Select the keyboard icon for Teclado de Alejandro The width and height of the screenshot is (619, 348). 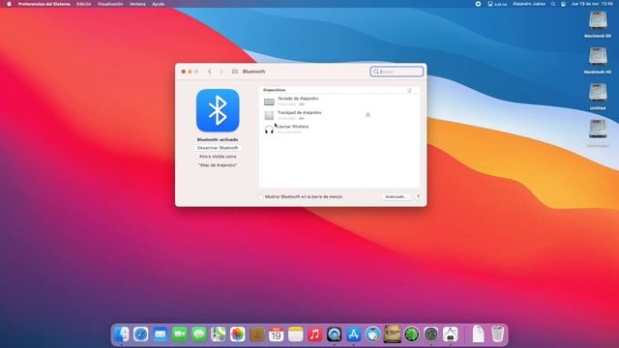269,101
